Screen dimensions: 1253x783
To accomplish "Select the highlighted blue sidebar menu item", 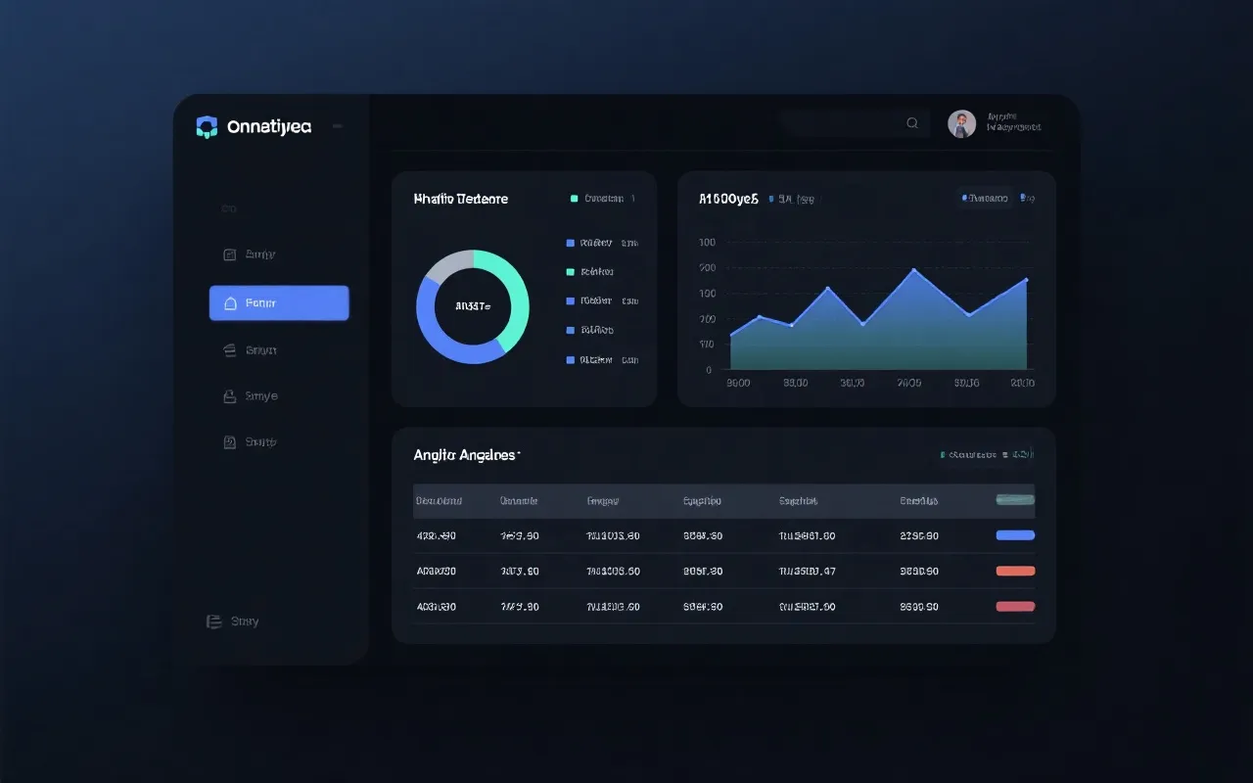I will click(279, 303).
